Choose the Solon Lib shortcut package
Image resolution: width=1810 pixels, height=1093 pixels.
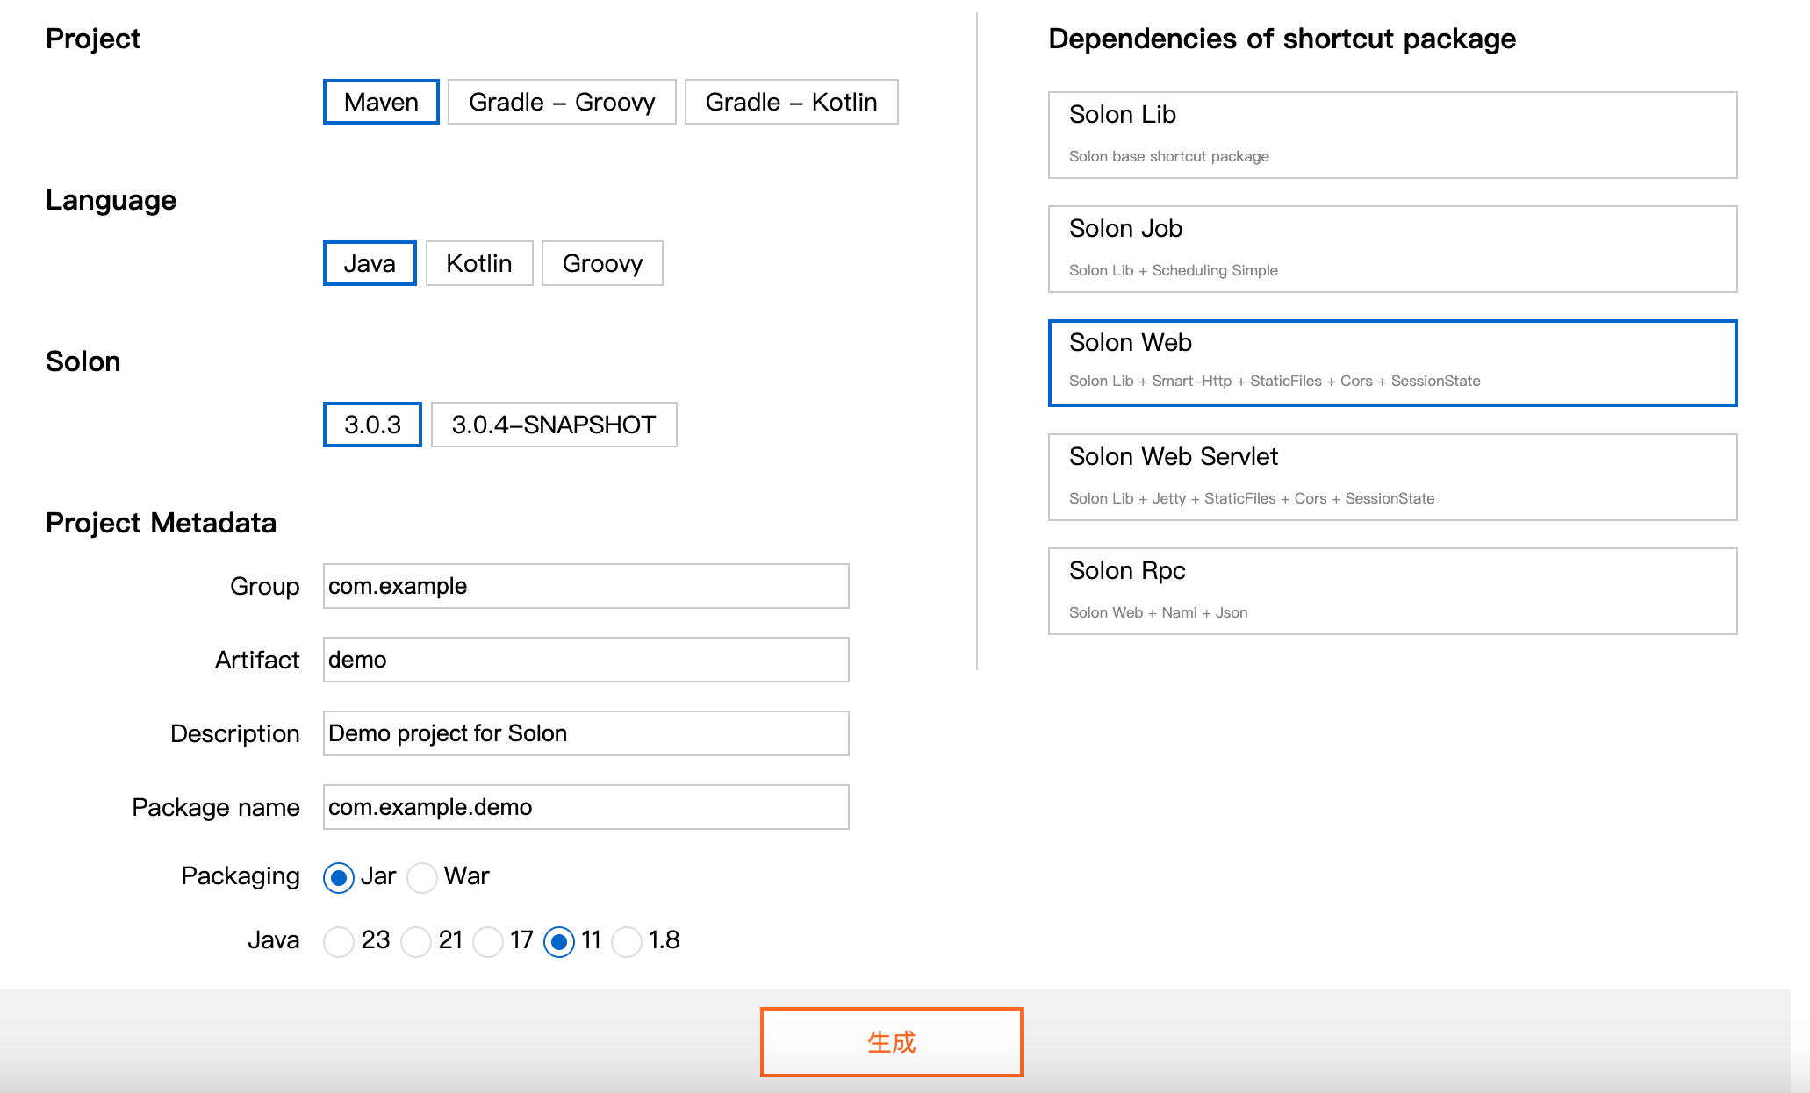(1392, 135)
